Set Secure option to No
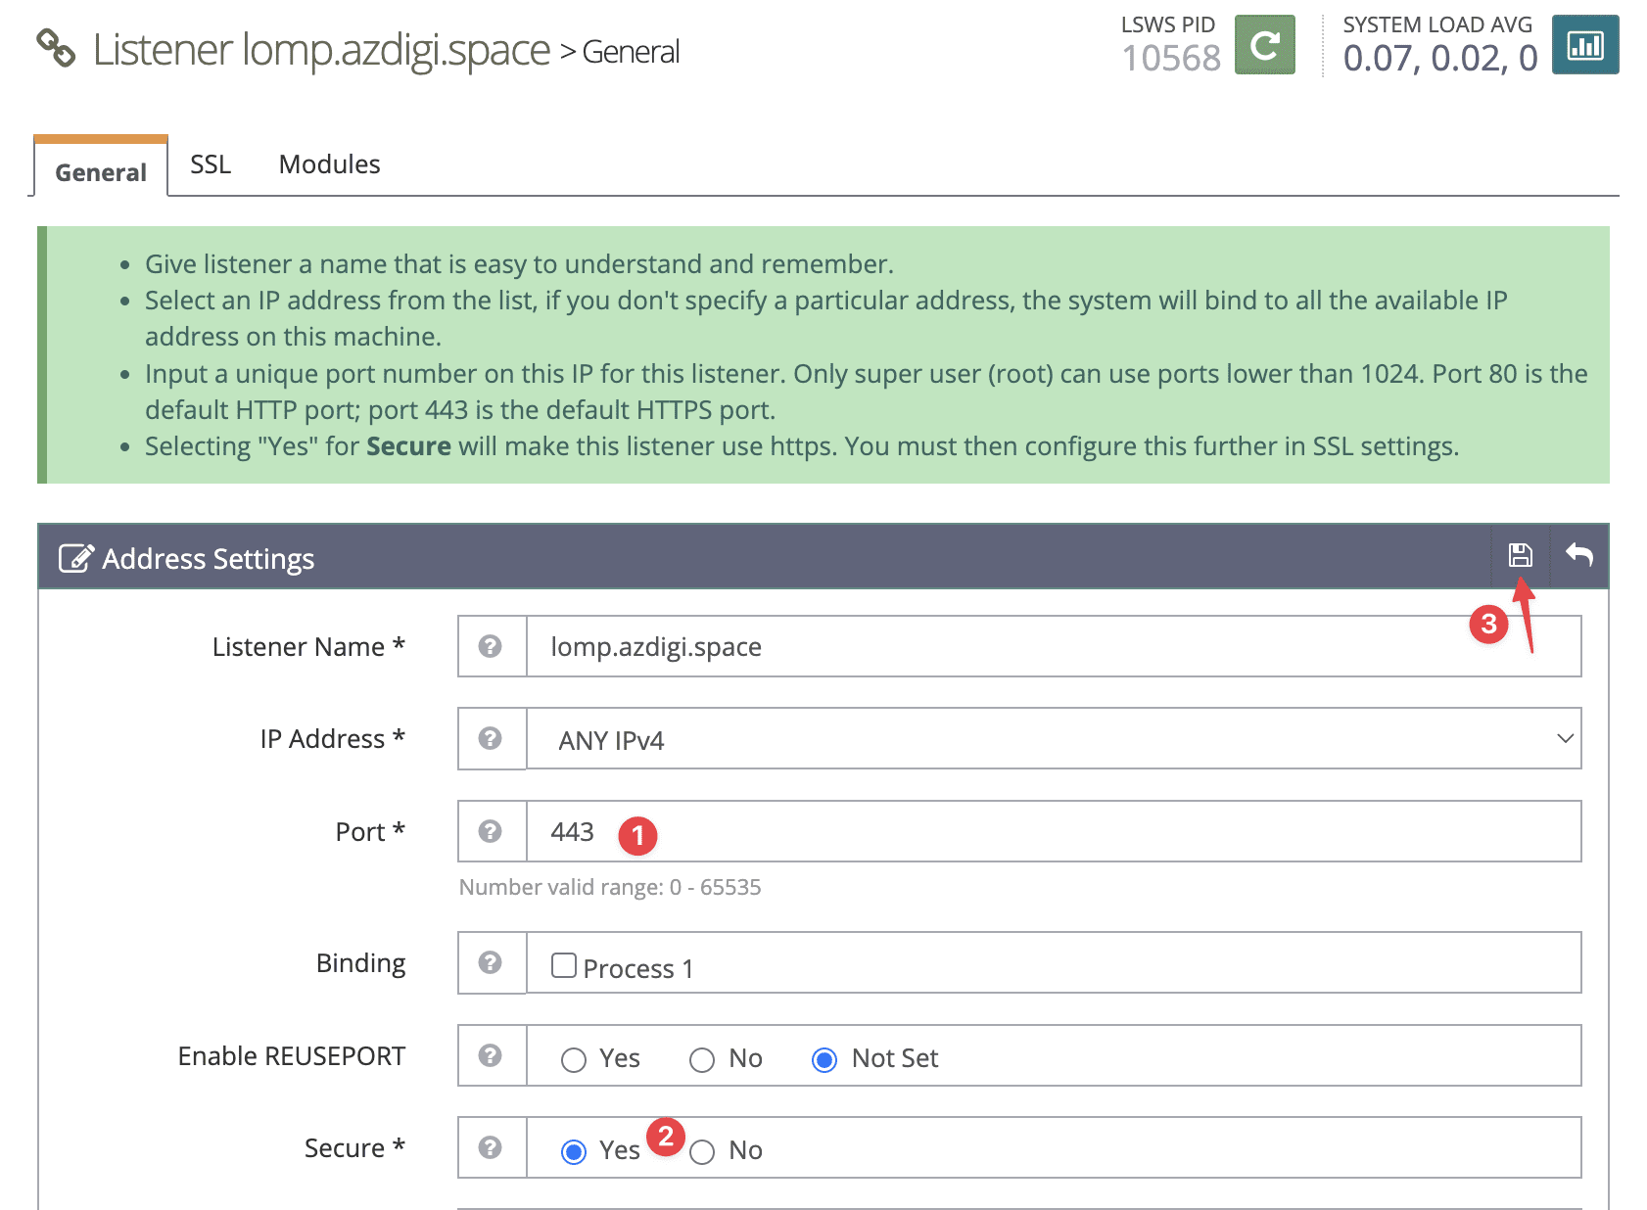 click(702, 1152)
